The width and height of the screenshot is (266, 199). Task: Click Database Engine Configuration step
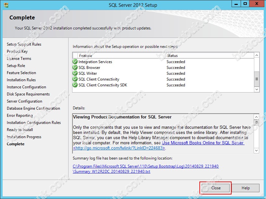pyautogui.click(x=33, y=108)
